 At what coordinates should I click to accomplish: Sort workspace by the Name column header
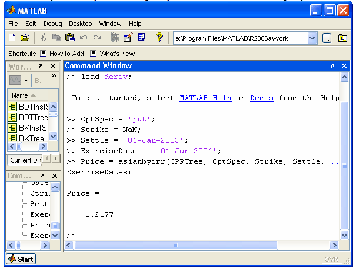[28, 95]
